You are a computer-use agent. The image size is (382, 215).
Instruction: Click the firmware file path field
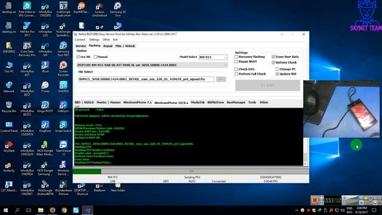pyautogui.click(x=146, y=79)
